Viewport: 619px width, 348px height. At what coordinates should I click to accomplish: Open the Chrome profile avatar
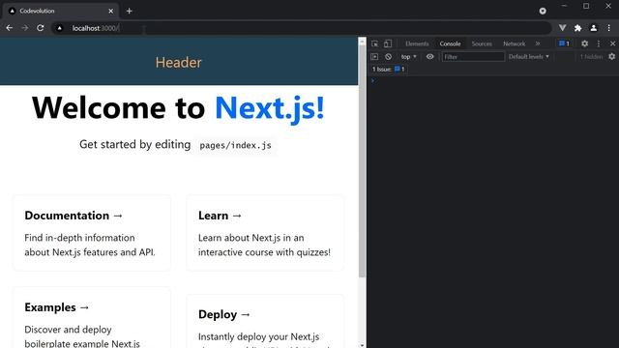pos(593,28)
